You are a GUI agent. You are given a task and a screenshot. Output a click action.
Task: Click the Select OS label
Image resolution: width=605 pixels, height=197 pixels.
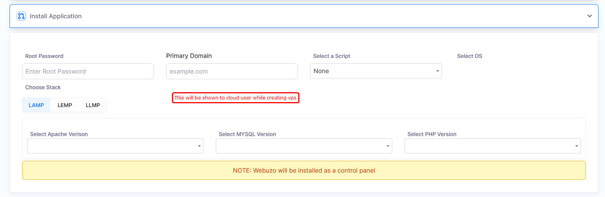tap(469, 56)
